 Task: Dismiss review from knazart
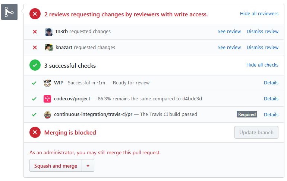coord(263,48)
